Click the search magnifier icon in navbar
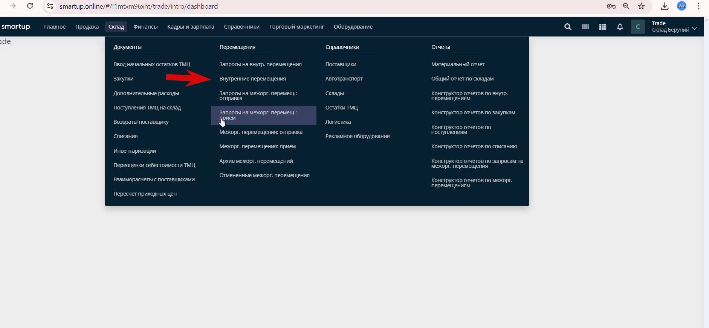709x328 pixels. [x=568, y=27]
